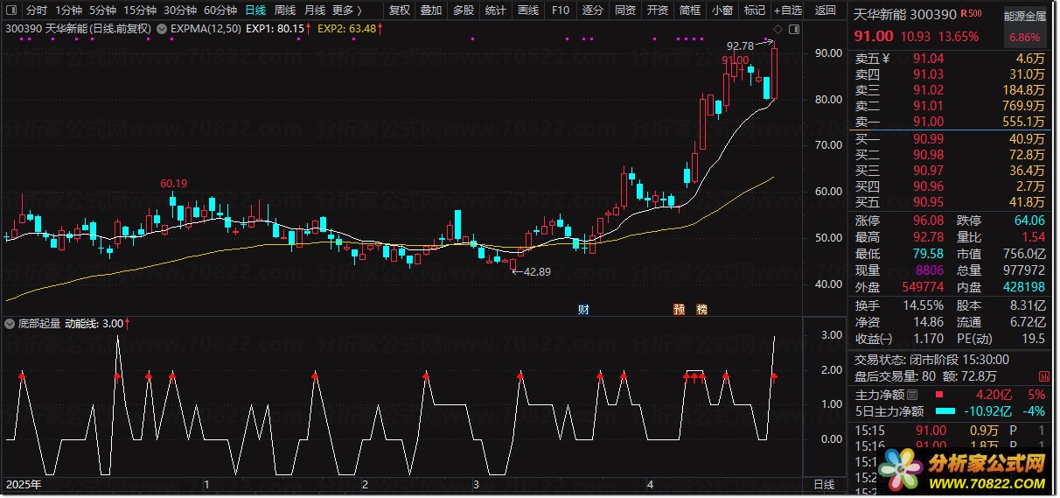Click the 动能线: 3.00 value label
1060x498 pixels.
tap(96, 324)
